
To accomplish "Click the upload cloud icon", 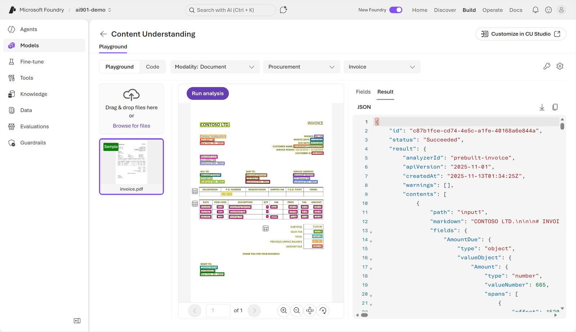I will point(131,94).
